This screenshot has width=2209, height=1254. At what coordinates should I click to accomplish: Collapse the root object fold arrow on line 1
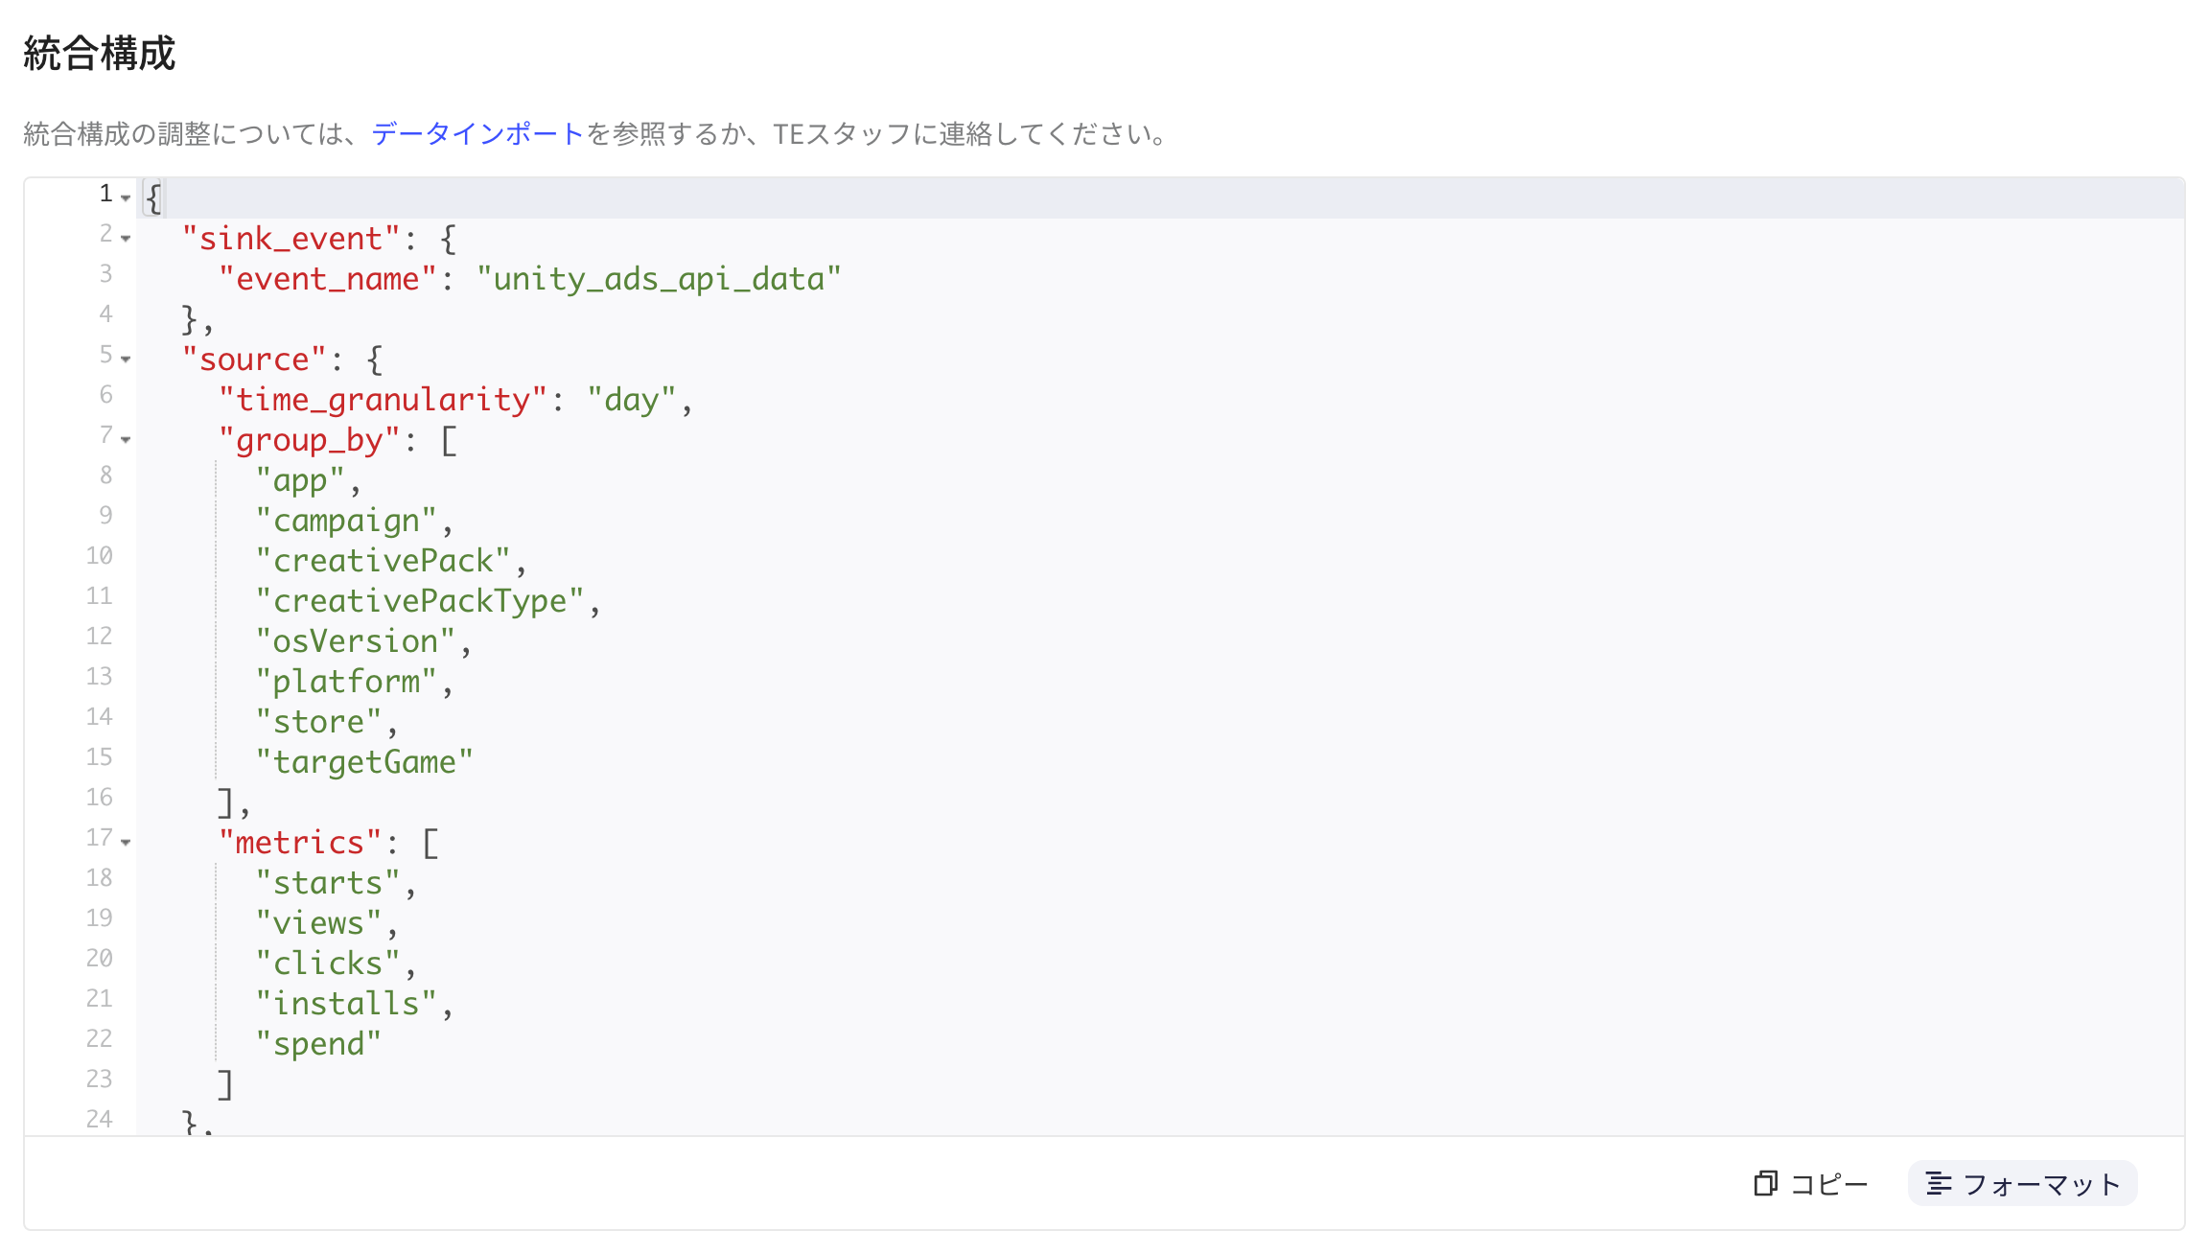pyautogui.click(x=126, y=197)
